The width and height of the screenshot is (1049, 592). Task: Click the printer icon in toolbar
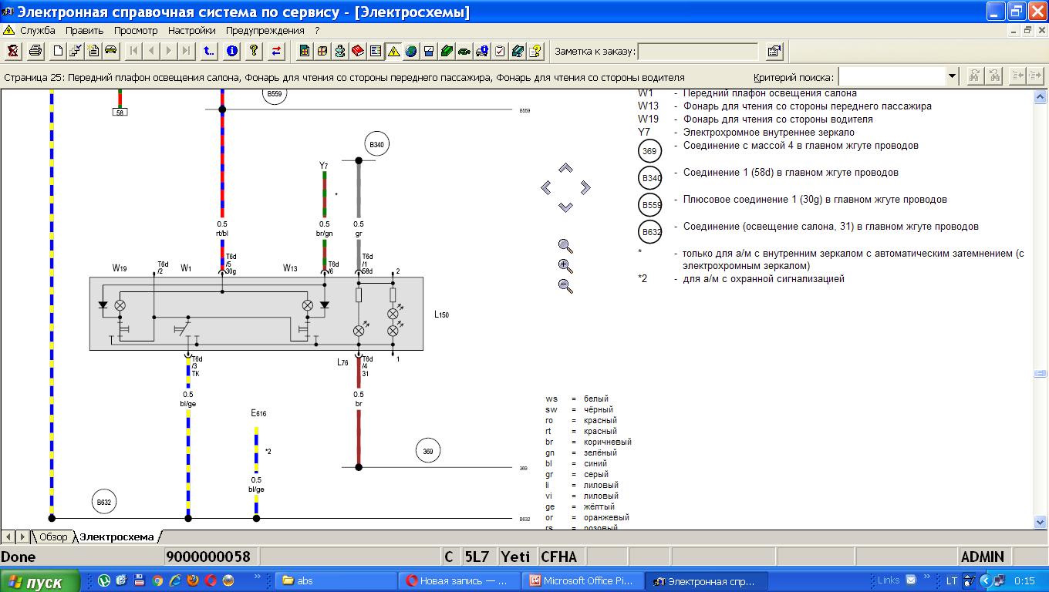(x=35, y=52)
